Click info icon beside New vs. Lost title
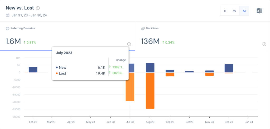 click(x=38, y=8)
